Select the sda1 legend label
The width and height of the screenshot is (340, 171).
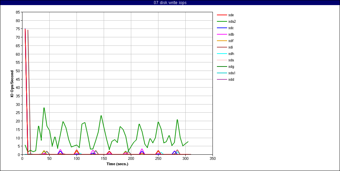tap(232, 73)
